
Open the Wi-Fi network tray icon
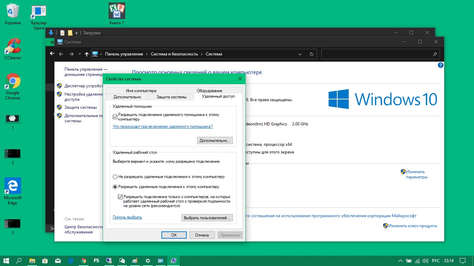tap(417, 260)
